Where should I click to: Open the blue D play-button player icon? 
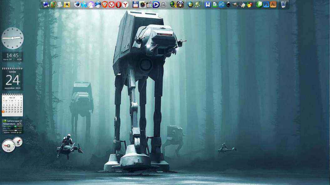pos(156,4)
